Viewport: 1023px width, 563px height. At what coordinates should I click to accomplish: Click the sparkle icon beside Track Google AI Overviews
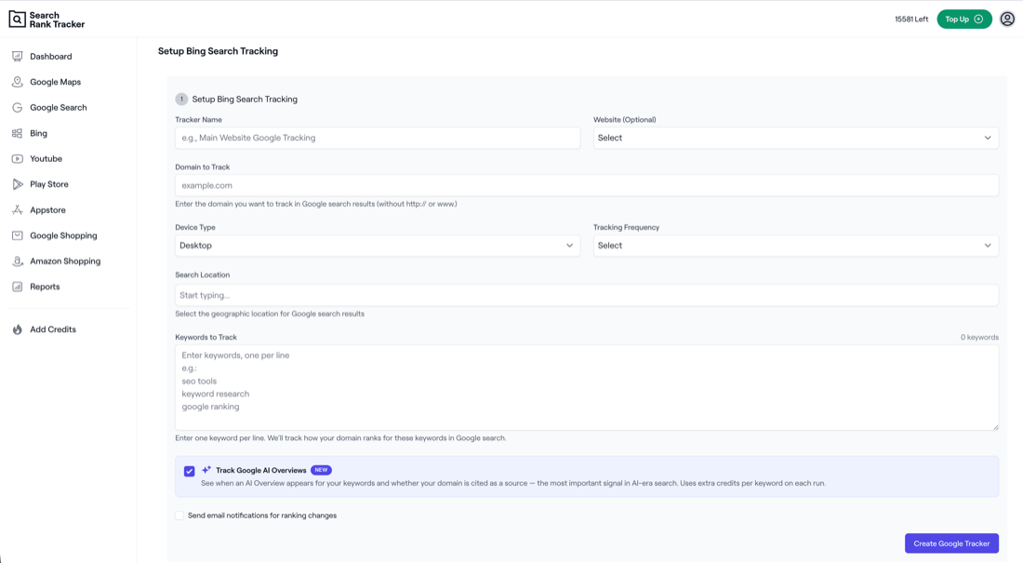[206, 470]
